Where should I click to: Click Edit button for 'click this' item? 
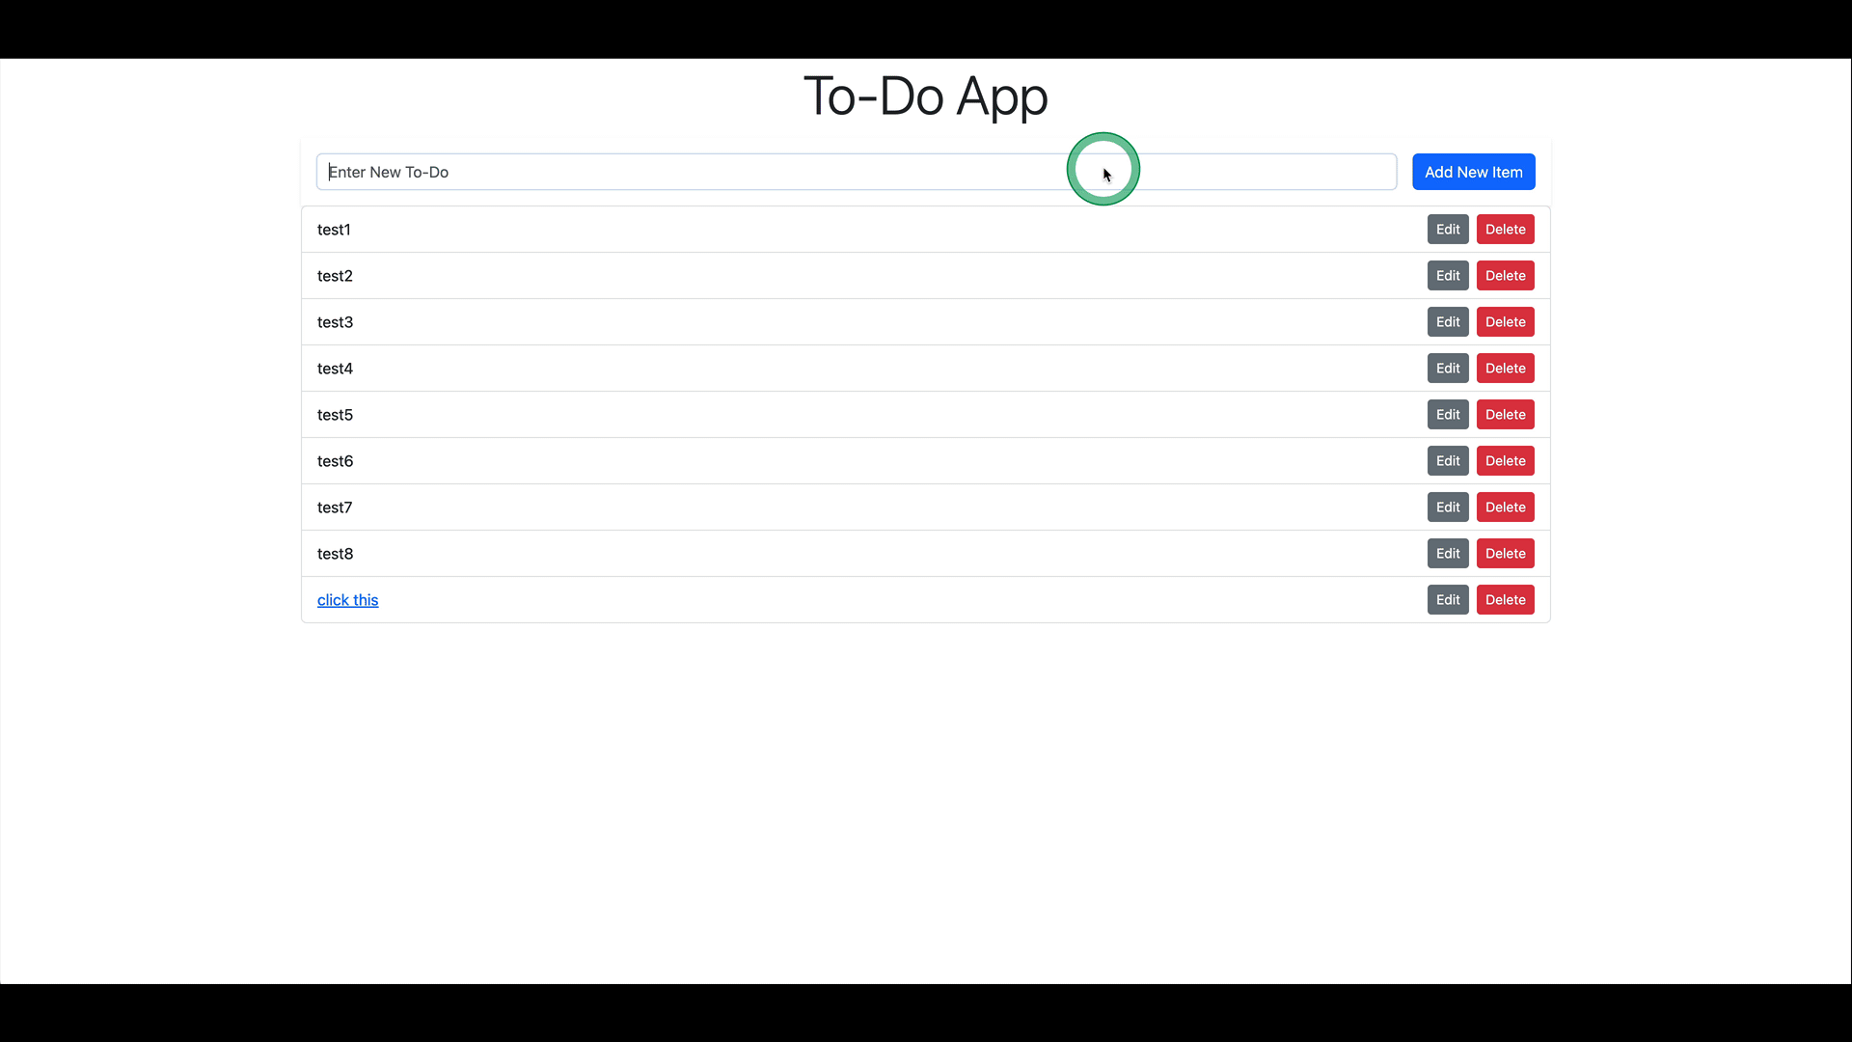(1448, 599)
